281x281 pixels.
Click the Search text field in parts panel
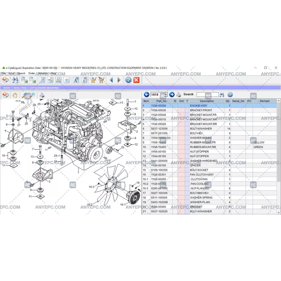207,95
